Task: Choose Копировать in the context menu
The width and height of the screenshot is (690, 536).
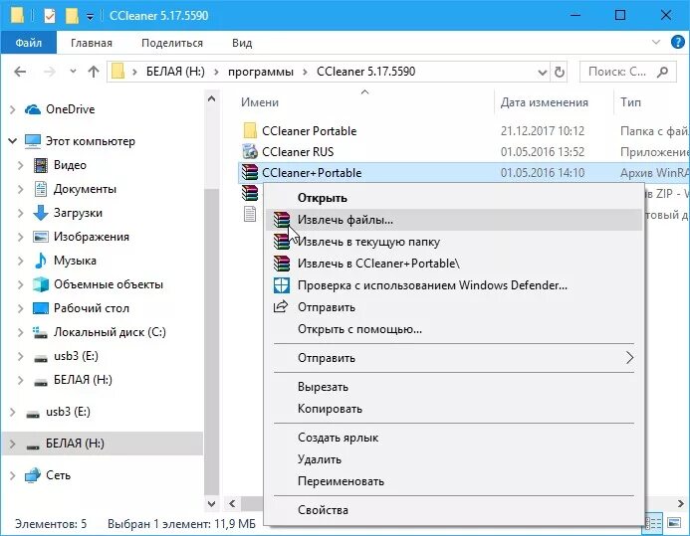Action: point(454,409)
